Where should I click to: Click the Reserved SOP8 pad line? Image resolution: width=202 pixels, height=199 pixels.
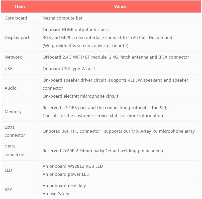pos(105,108)
